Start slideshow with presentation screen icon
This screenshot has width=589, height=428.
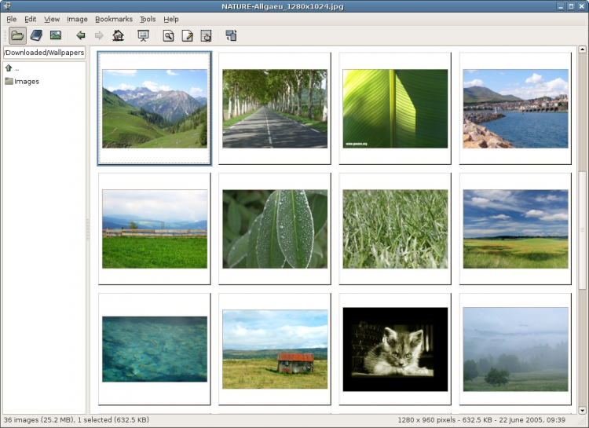[x=143, y=35]
